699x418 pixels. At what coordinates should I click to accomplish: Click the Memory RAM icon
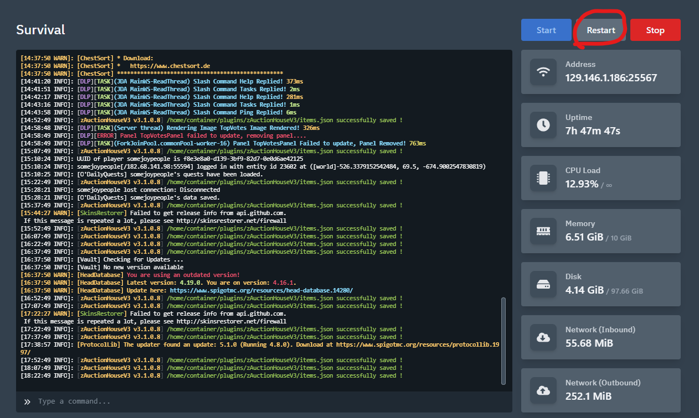coord(543,231)
